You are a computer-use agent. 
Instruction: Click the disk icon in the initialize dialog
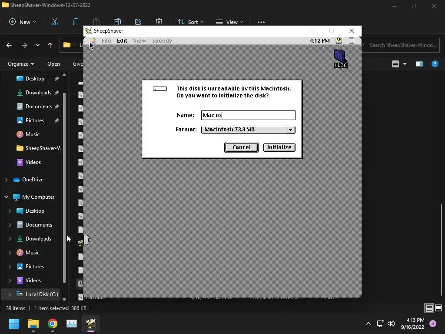(x=160, y=89)
